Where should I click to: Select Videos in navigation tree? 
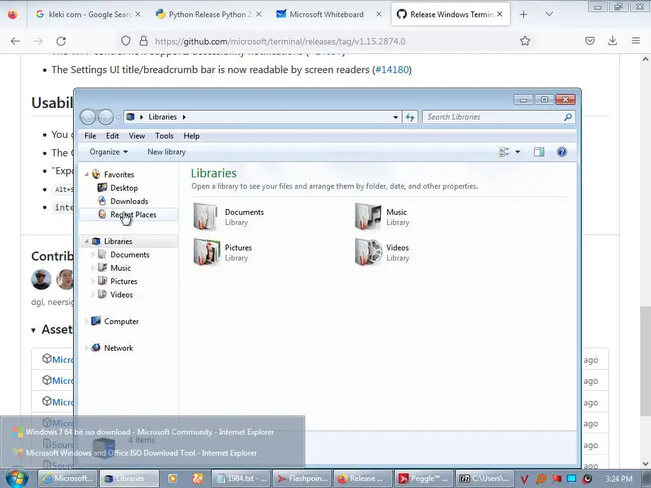pos(121,295)
